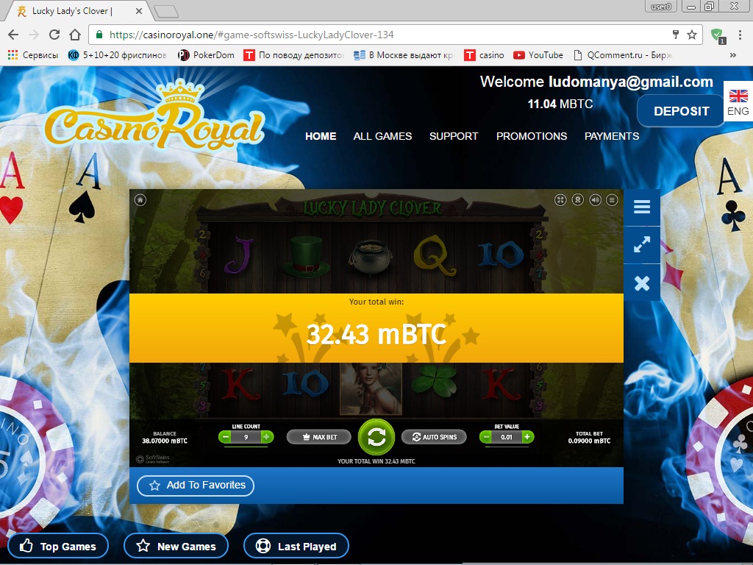Go to the HOME menu item
This screenshot has height=565, width=753.
pyautogui.click(x=321, y=136)
